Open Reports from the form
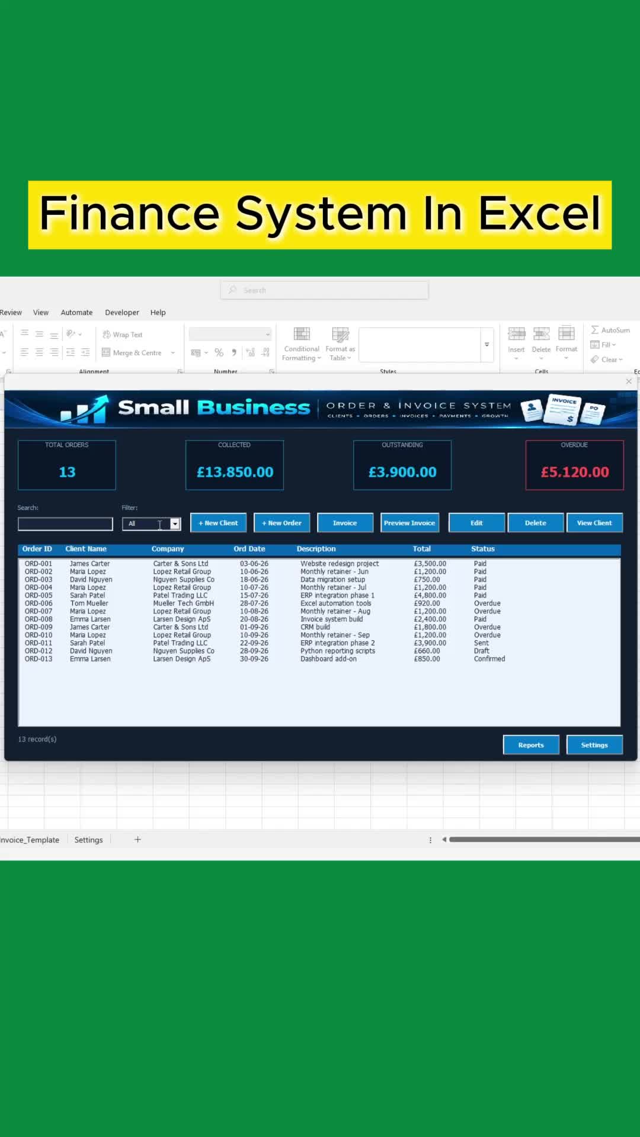Image resolution: width=640 pixels, height=1137 pixels. coord(531,745)
